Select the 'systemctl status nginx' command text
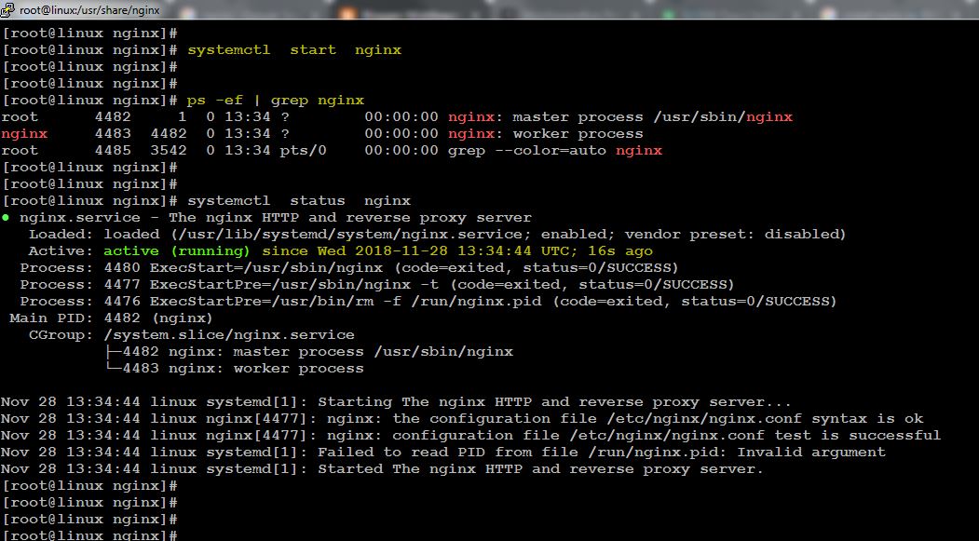The width and height of the screenshot is (979, 541). point(299,201)
